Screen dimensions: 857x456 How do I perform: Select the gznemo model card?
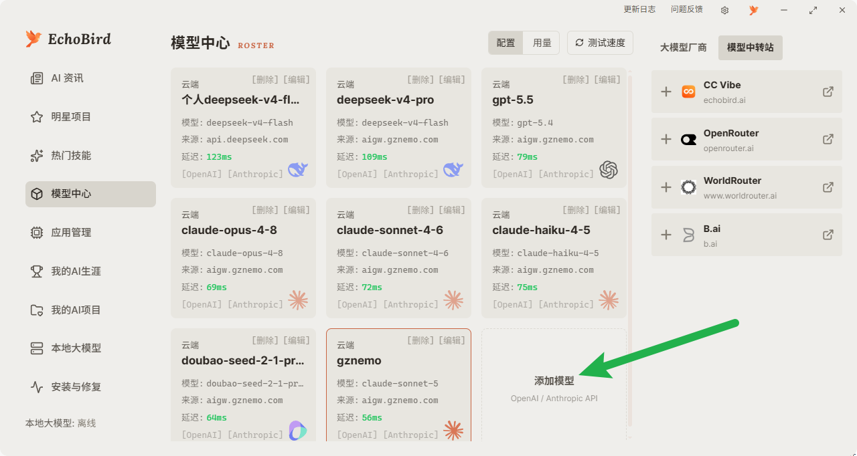(x=398, y=384)
